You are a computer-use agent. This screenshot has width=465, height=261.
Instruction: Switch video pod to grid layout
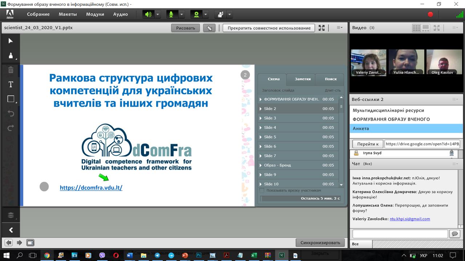[416, 28]
